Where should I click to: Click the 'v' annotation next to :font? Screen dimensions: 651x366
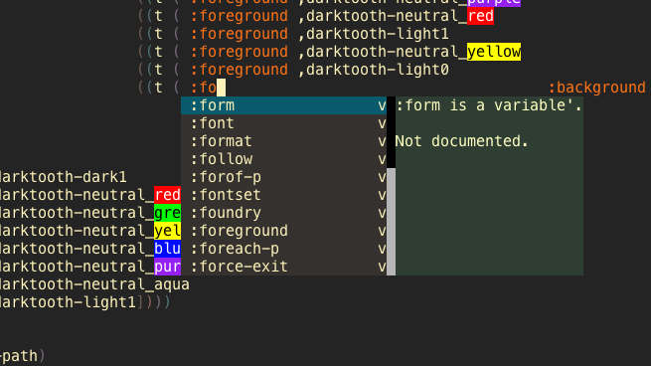pyautogui.click(x=382, y=123)
